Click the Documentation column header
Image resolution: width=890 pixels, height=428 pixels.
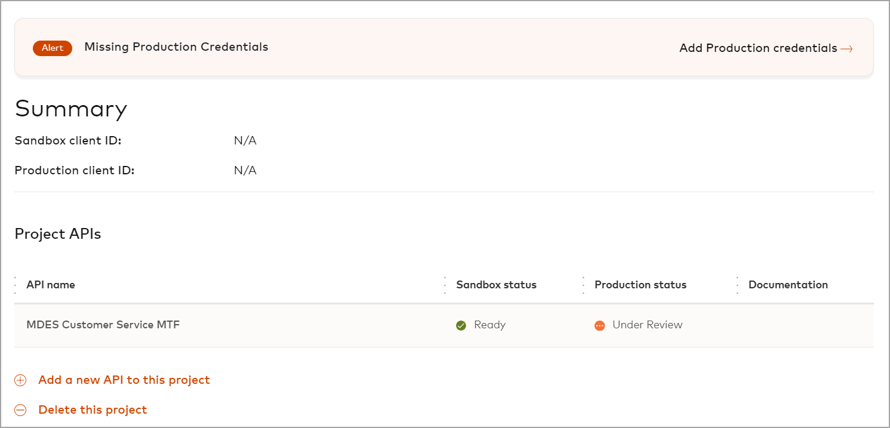click(788, 285)
